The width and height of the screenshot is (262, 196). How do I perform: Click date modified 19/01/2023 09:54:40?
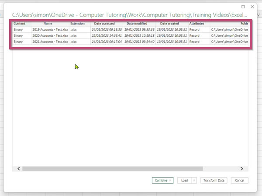pos(139,42)
